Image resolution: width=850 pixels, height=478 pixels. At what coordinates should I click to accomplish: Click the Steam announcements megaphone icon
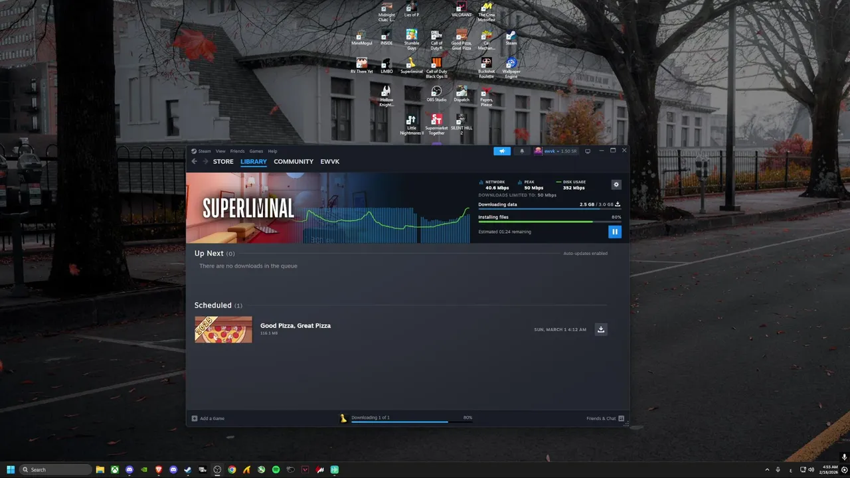[502, 151]
